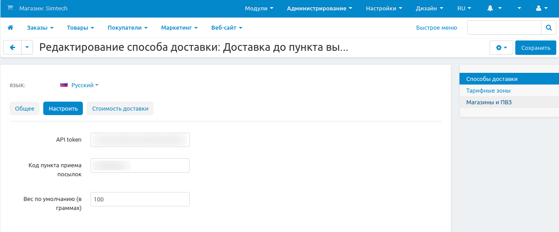The image size is (559, 232).
Task: Click the magnifier search button
Action: 548,27
